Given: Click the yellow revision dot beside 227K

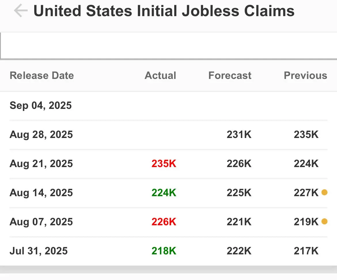Looking at the screenshot, I should point(324,192).
